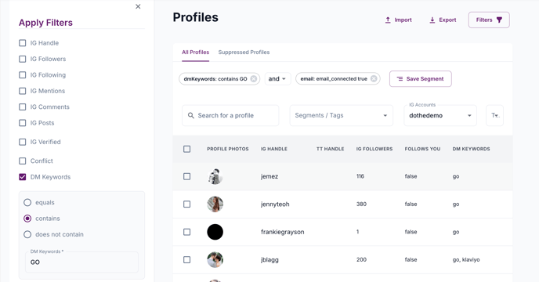Image resolution: width=539 pixels, height=282 pixels.
Task: Click the Search for a profile field
Action: [230, 116]
